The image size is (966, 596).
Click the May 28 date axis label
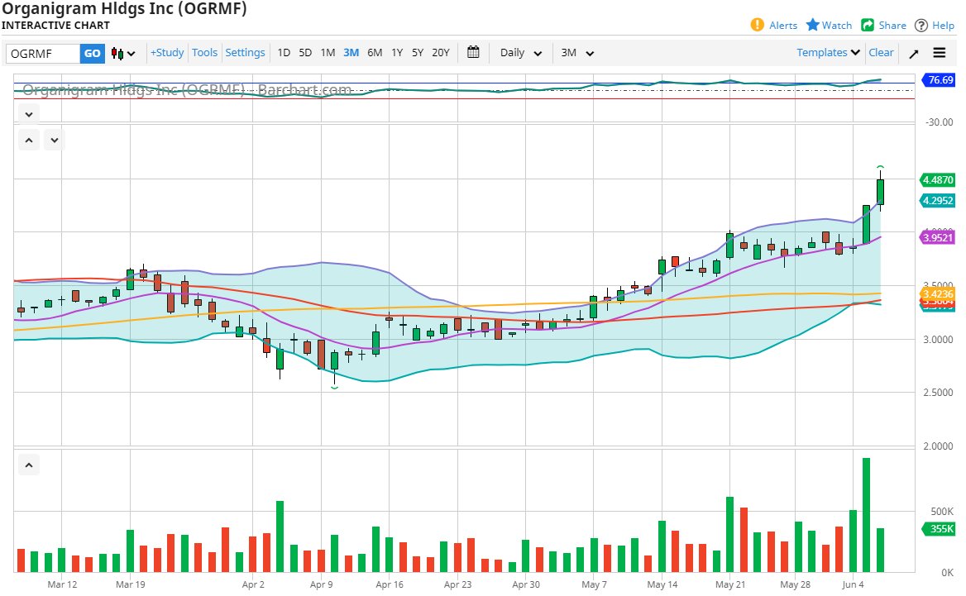[x=796, y=584]
